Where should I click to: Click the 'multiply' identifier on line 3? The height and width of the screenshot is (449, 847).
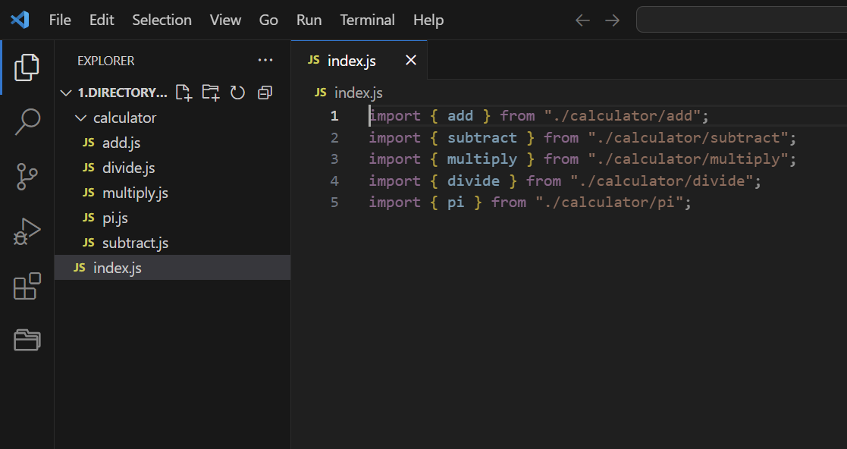[x=482, y=159]
